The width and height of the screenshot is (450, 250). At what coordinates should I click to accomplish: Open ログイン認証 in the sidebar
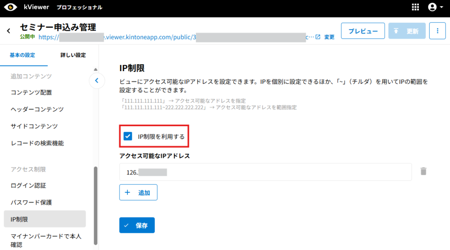click(28, 185)
